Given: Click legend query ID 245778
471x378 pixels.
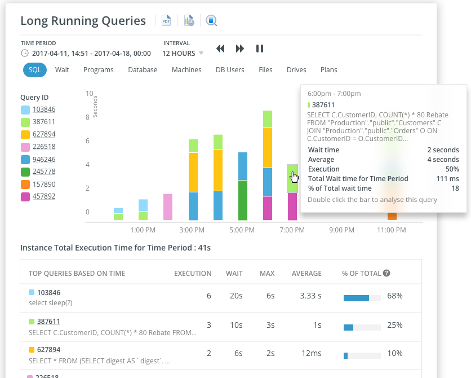Looking at the screenshot, I should click(44, 172).
